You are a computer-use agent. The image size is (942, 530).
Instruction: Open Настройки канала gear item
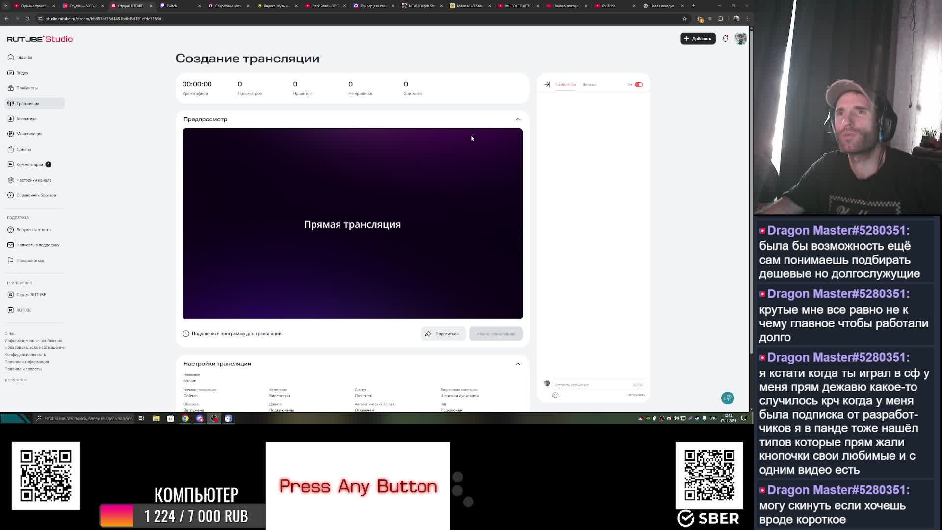coord(33,180)
